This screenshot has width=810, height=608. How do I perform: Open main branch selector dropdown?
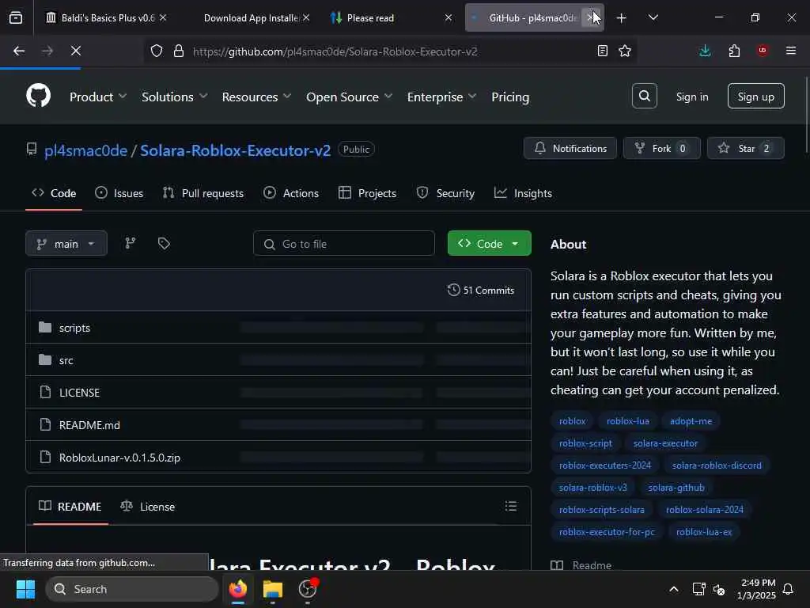[x=66, y=243]
